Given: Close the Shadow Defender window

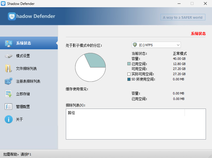Looking at the screenshot, I should tap(205, 3).
